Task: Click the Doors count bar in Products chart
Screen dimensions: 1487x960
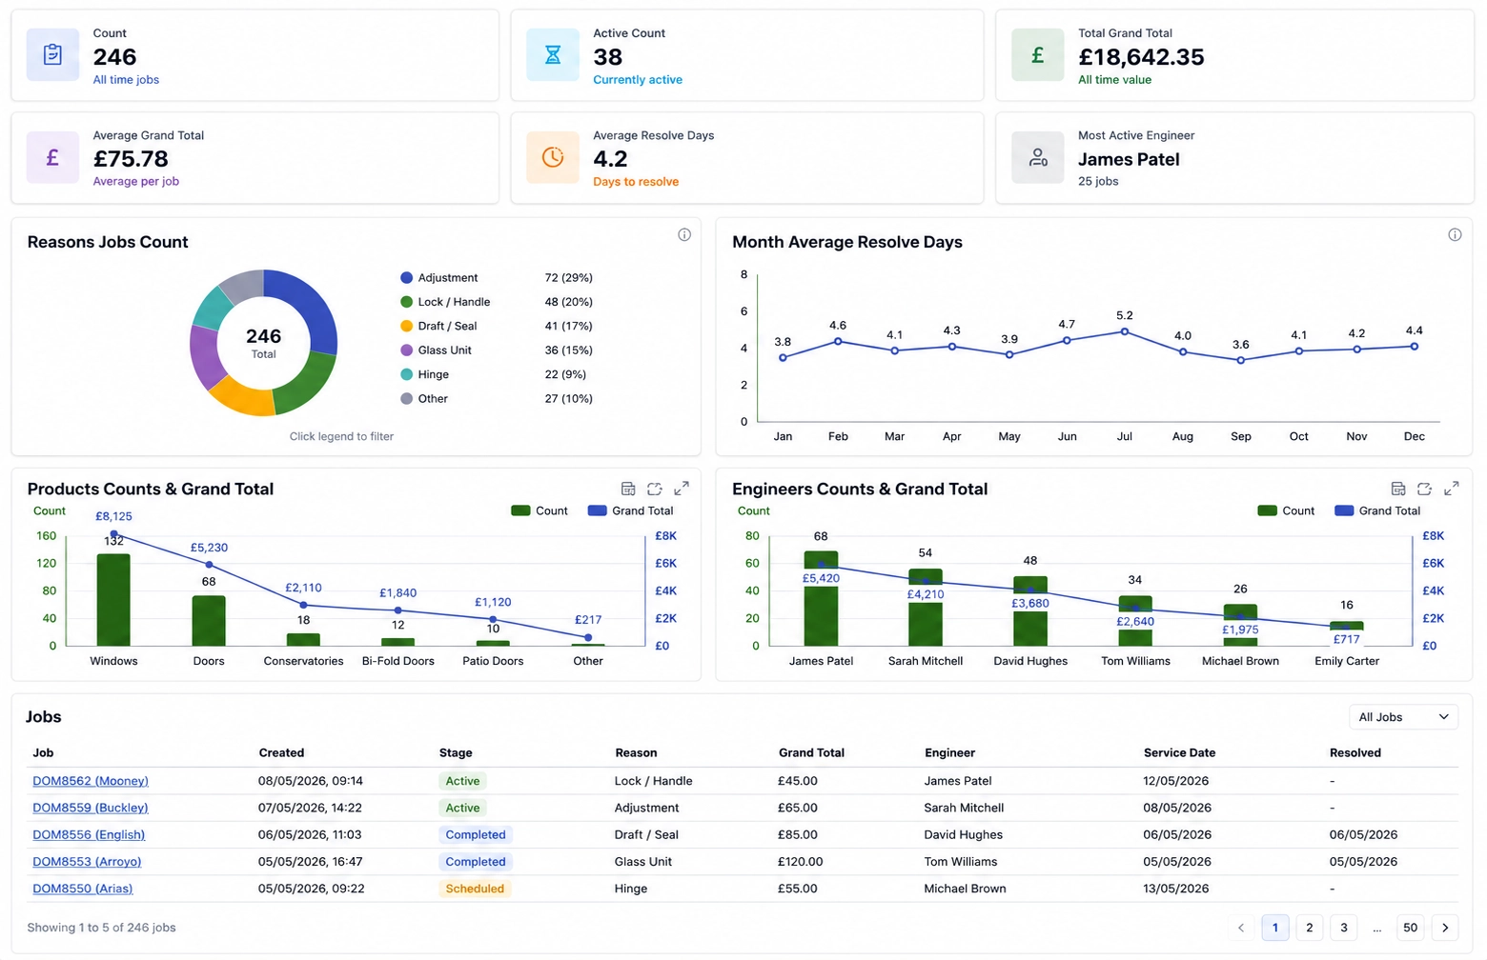Action: (209, 621)
